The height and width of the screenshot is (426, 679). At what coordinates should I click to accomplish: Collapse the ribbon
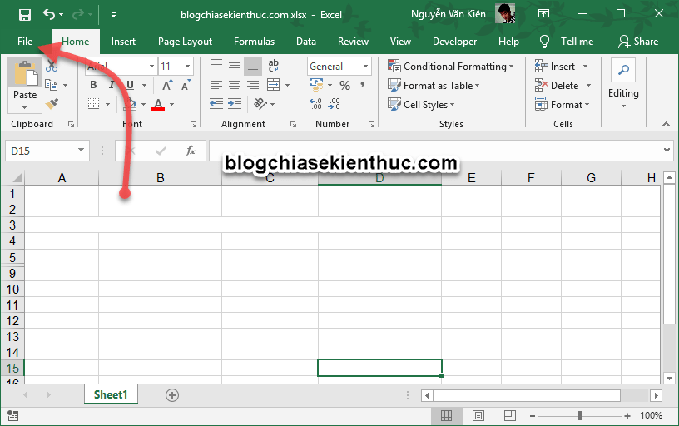666,124
